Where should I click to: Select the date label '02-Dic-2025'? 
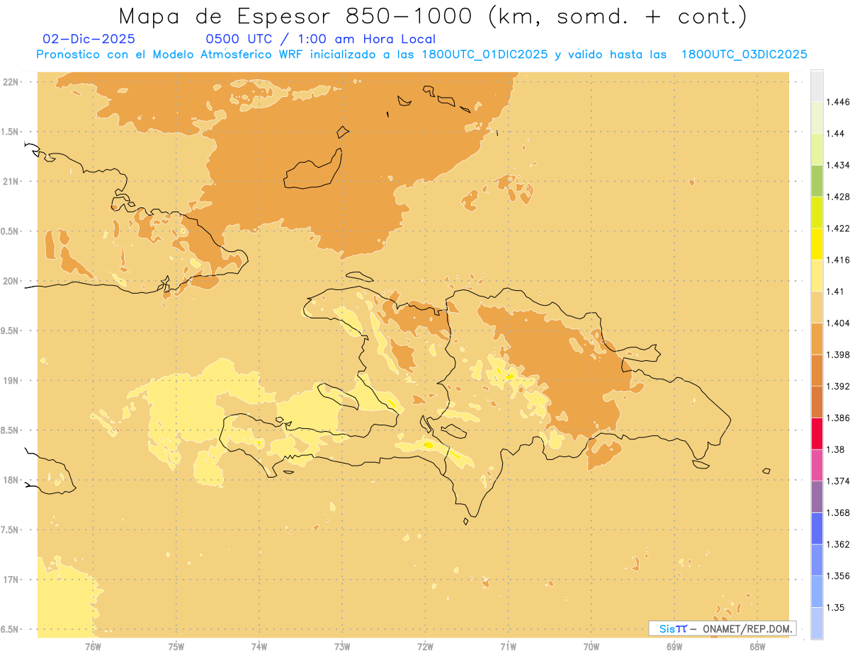[89, 39]
